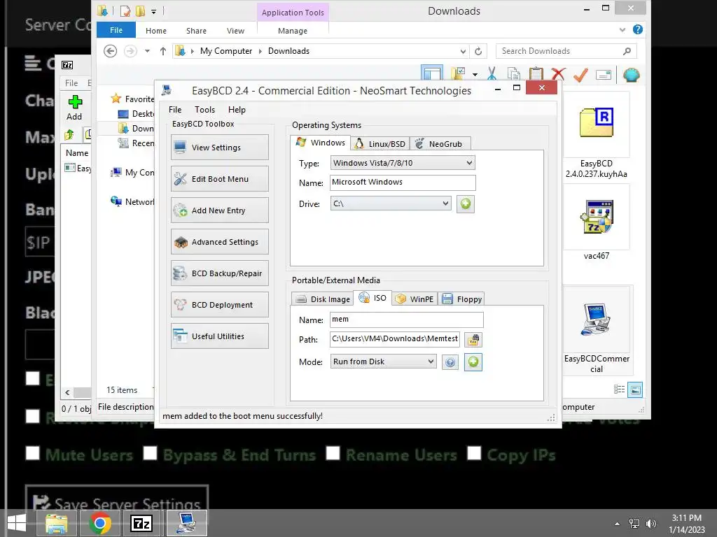The height and width of the screenshot is (537, 717).
Task: Open EasyBCD Help menu
Action: tap(237, 110)
